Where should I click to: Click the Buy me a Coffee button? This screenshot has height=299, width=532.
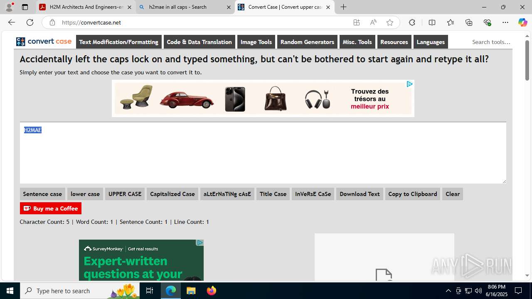51,208
